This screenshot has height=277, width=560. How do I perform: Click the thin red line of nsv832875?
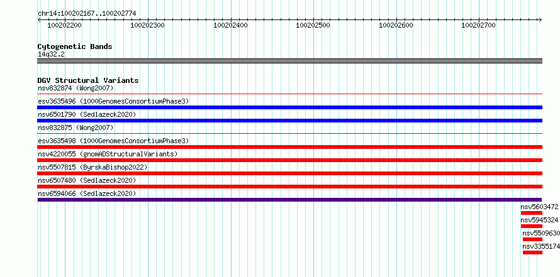point(289,134)
